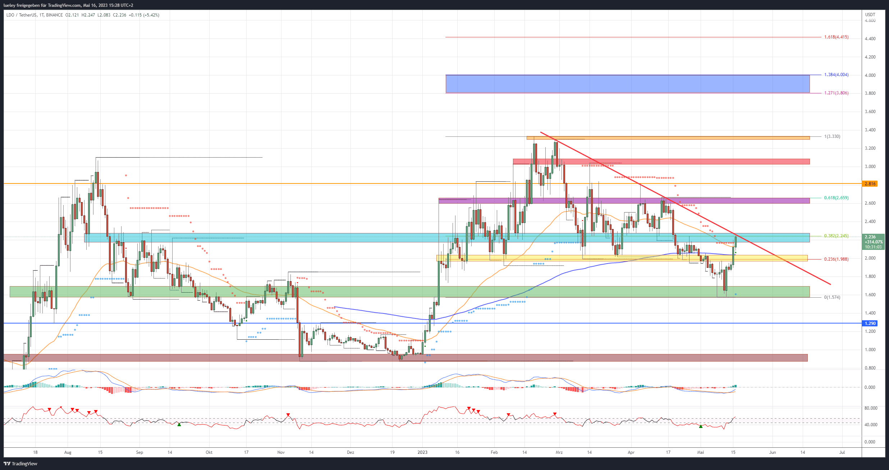
Task: Click the Sep label on the time axis
Action: coord(139,452)
